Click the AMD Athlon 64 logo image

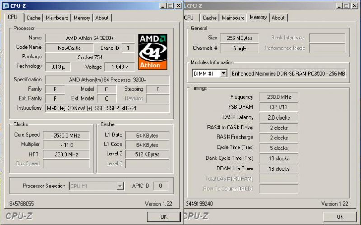(x=153, y=52)
